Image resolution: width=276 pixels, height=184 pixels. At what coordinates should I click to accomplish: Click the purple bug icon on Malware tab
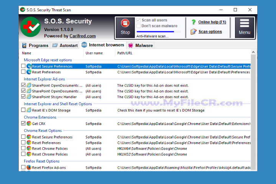click(x=130, y=46)
